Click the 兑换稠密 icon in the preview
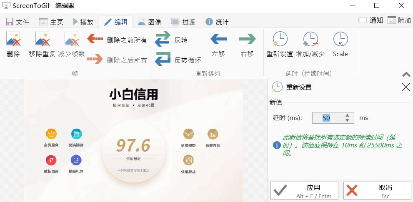Viewport: 413px width, 202px height. point(76,134)
